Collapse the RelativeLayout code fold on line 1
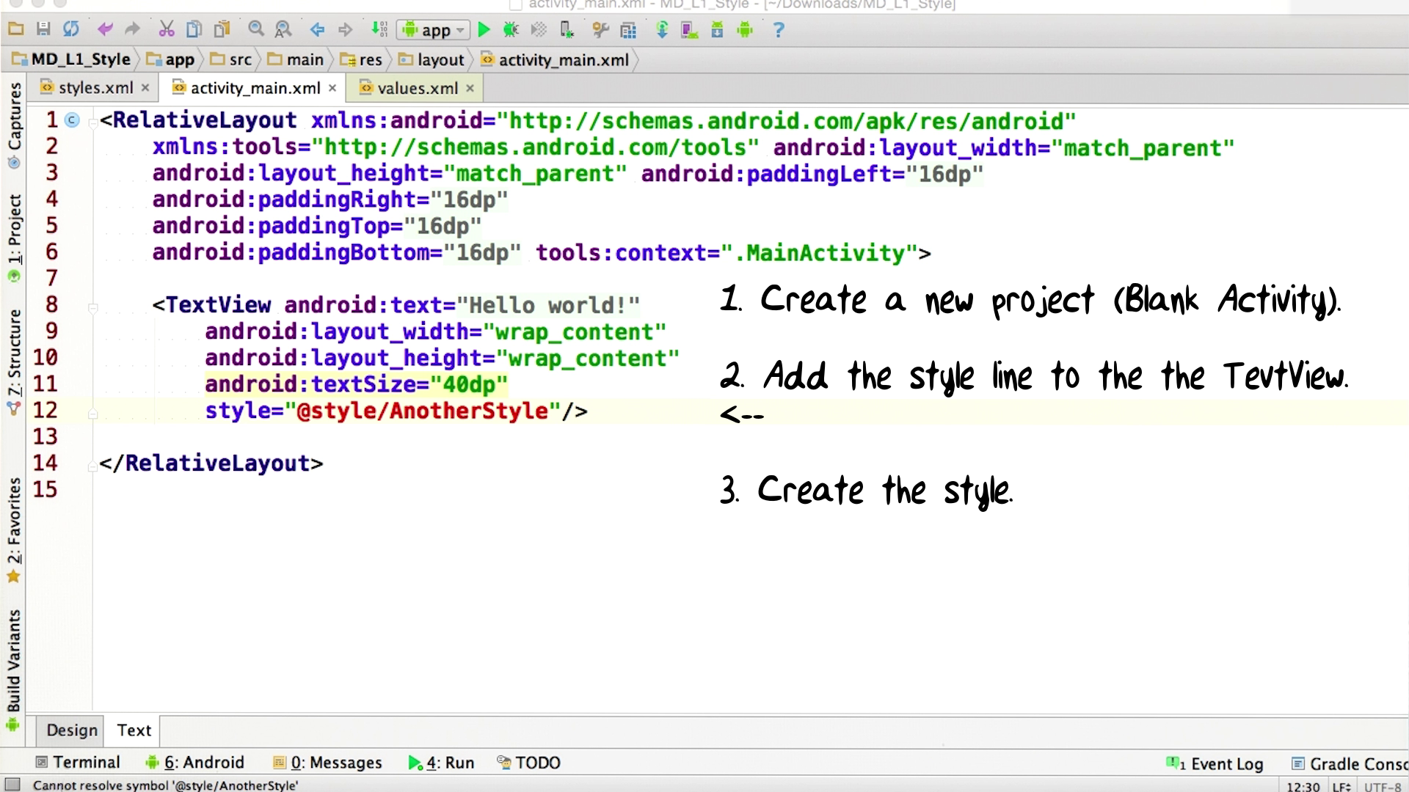 [93, 123]
